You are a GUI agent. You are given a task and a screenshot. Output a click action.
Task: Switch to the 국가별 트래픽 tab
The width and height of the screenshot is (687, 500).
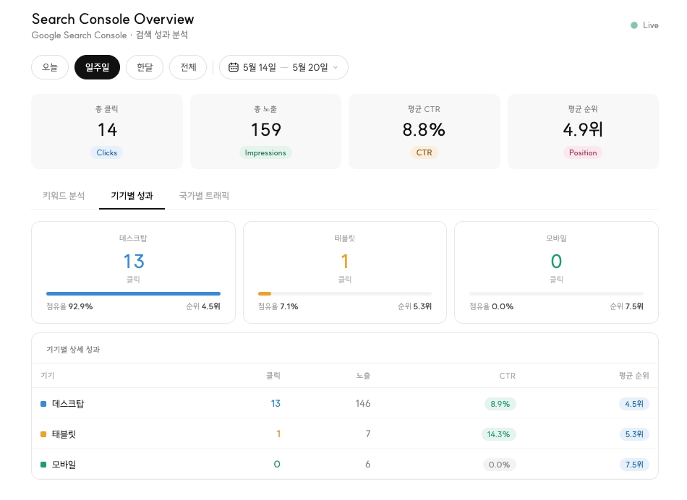(204, 196)
